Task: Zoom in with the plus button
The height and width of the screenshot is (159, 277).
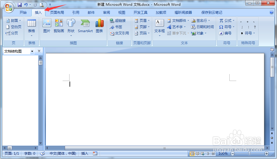Action: point(267,154)
